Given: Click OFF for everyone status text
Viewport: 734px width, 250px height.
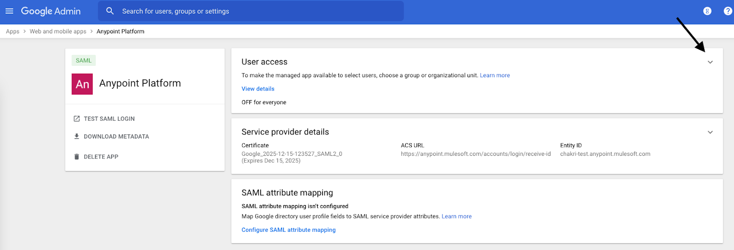Looking at the screenshot, I should 264,102.
